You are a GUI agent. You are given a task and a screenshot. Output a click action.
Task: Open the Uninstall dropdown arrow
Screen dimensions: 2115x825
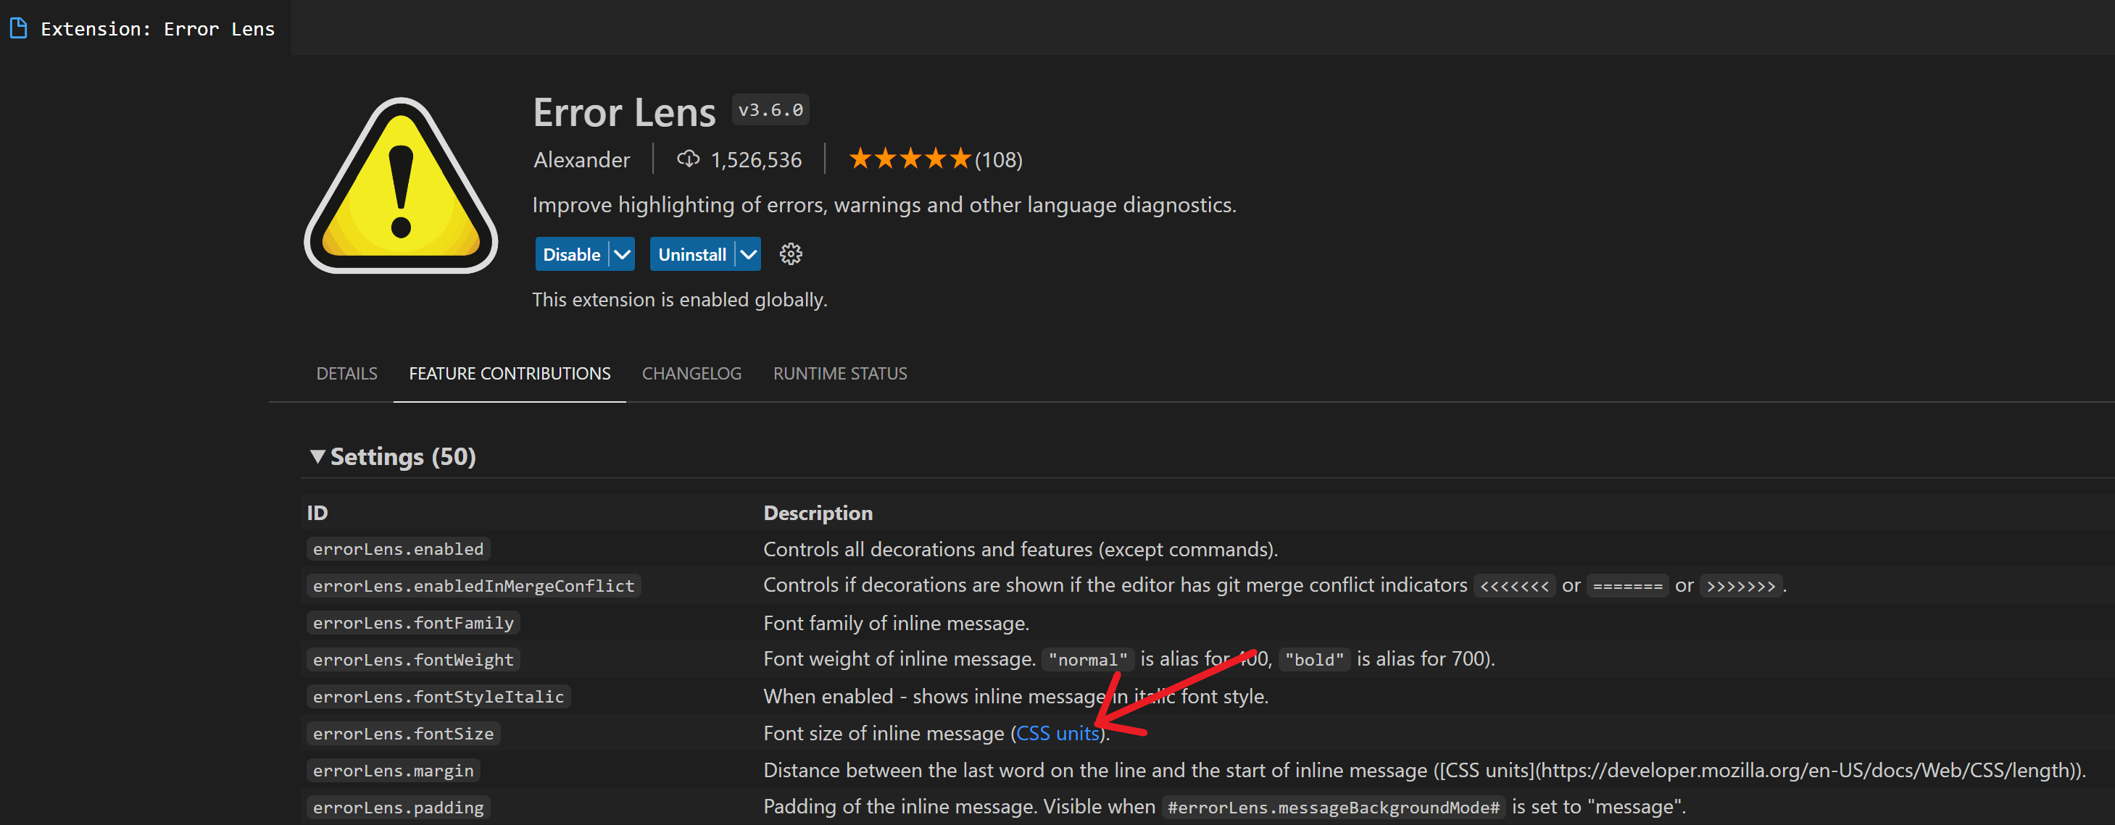[x=748, y=254]
